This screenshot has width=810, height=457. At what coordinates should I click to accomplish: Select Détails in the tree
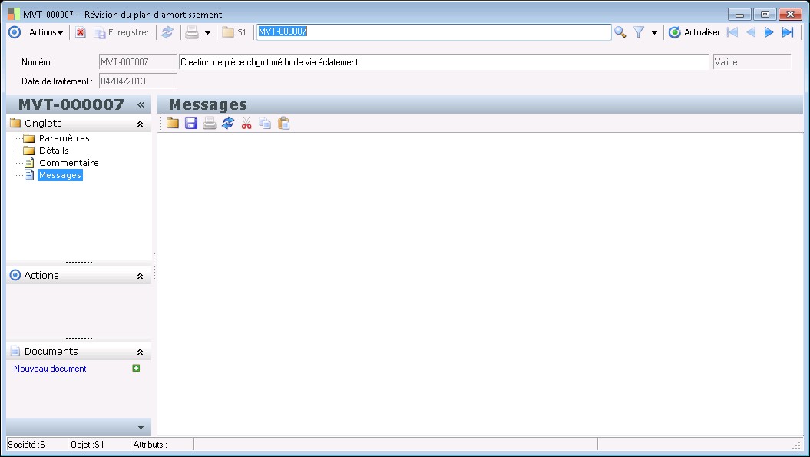54,151
